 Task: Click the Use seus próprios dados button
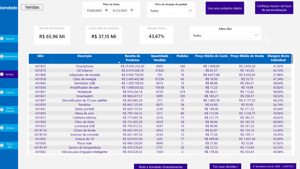click(x=225, y=8)
